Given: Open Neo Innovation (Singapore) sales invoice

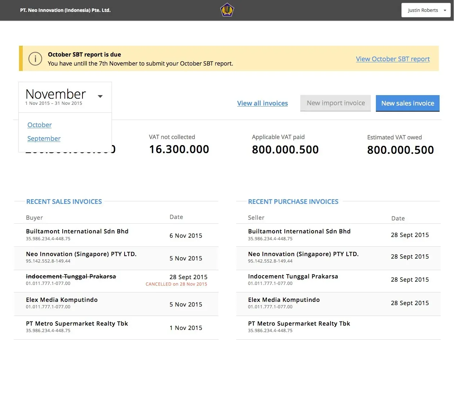Looking at the screenshot, I should coord(116,258).
